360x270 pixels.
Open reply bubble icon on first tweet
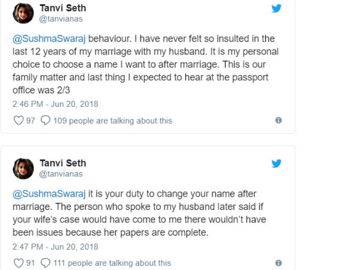pyautogui.click(x=46, y=121)
